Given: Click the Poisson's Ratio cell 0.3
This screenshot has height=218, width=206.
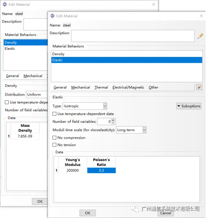Looking at the screenshot, I should [x=102, y=170].
